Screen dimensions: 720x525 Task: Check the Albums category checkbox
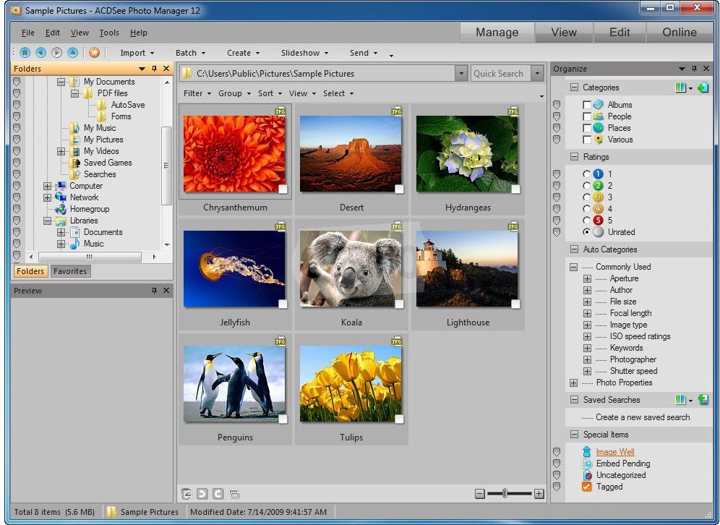coord(587,105)
